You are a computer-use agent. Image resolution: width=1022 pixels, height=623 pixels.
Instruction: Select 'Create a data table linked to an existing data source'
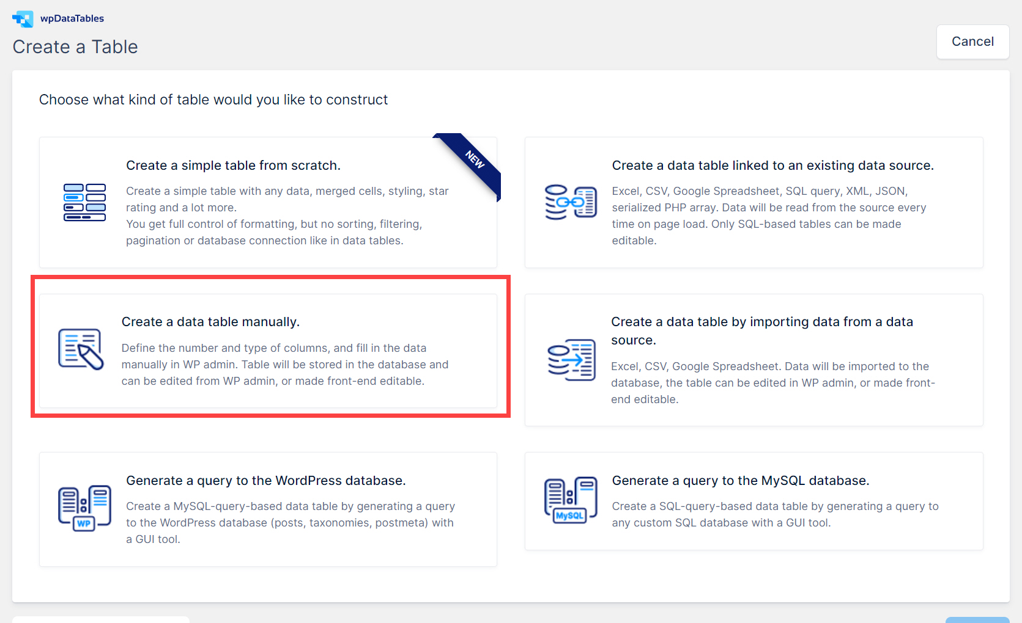click(x=772, y=166)
